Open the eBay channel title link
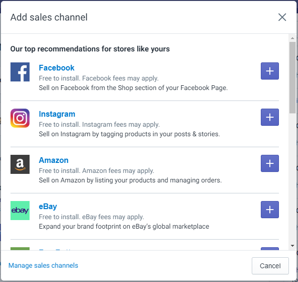This screenshot has width=298, height=282. [48, 206]
